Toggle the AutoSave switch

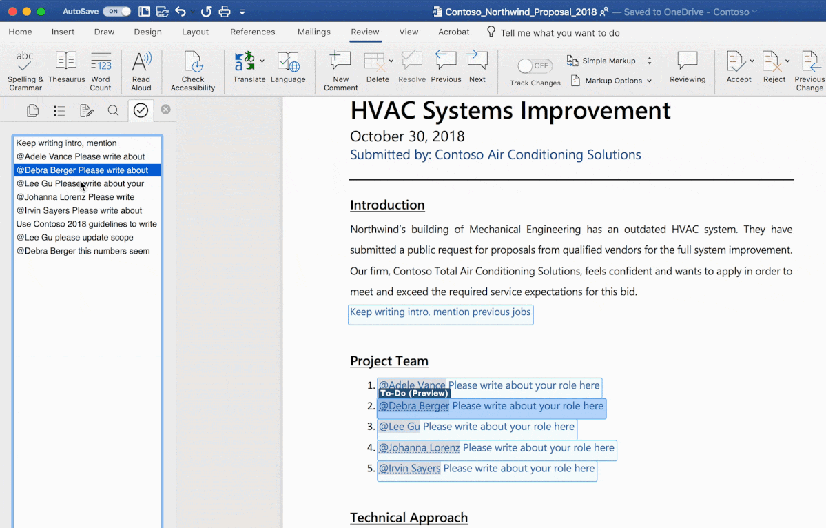[117, 11]
